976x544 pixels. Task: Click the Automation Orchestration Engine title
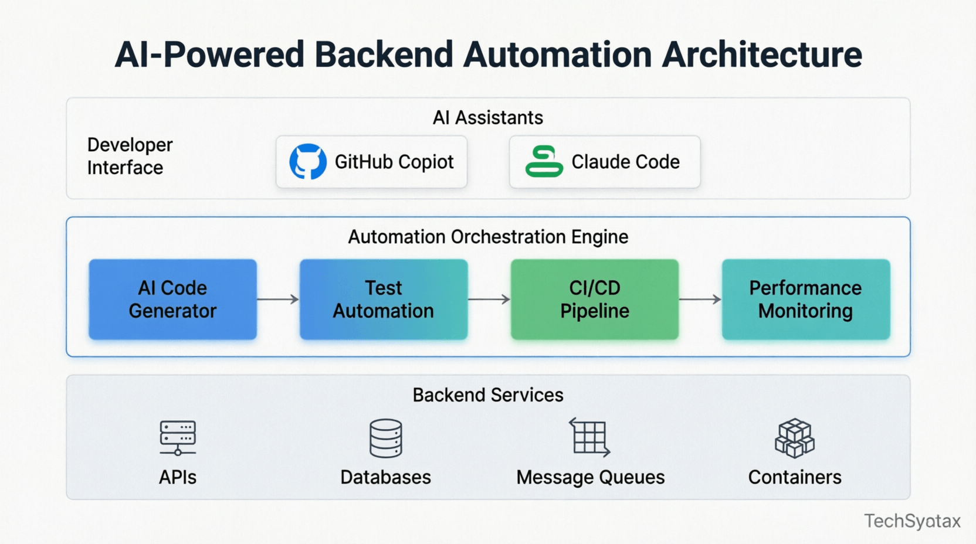pyautogui.click(x=489, y=237)
